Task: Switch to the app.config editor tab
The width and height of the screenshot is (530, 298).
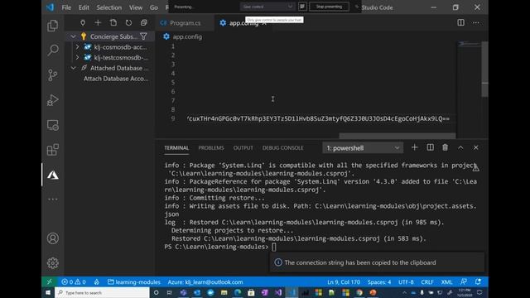Action: [x=243, y=23]
